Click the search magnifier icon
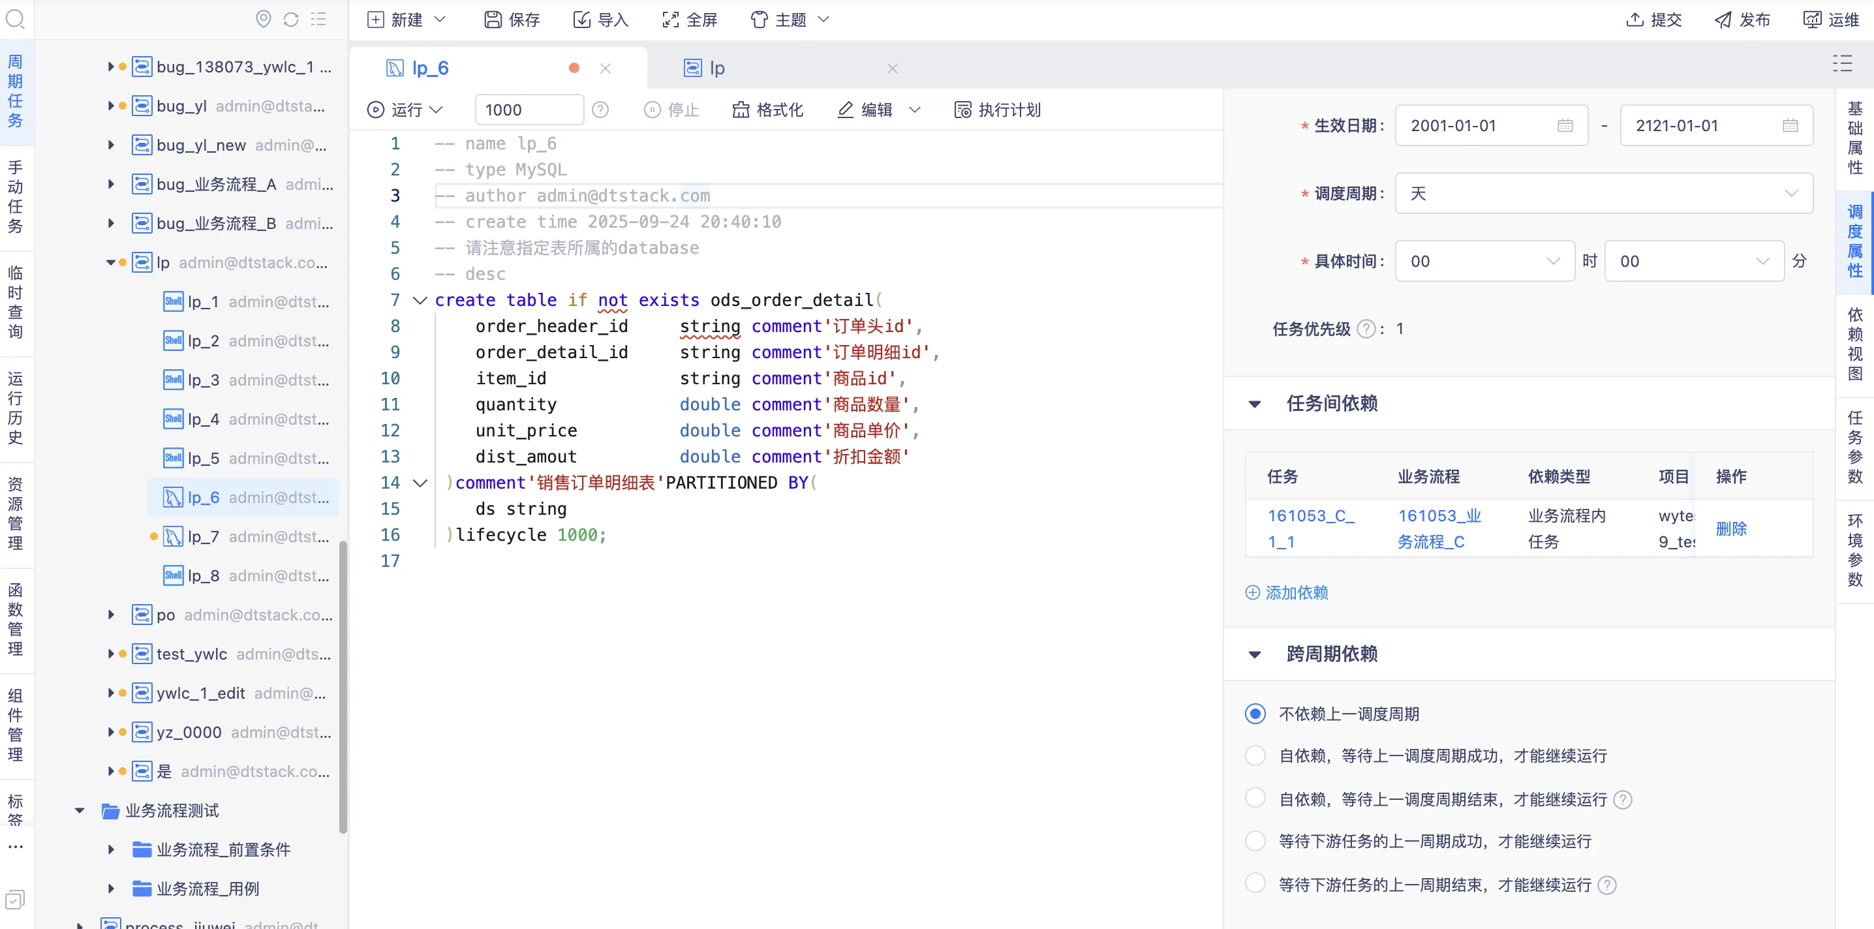 click(15, 19)
